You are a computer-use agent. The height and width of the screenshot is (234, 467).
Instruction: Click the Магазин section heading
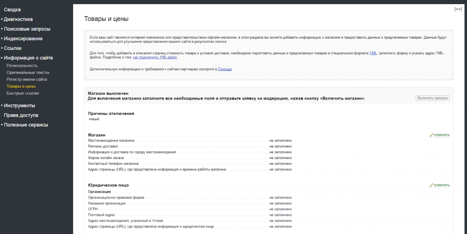point(97,135)
